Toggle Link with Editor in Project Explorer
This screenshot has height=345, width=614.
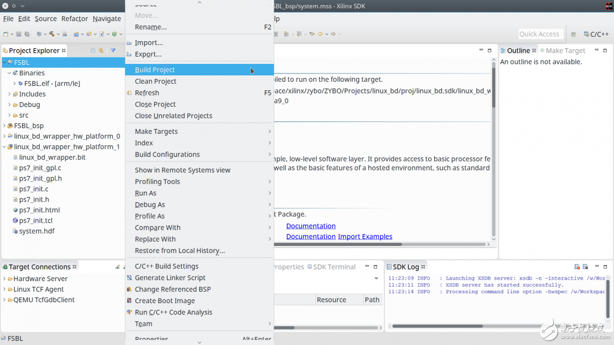click(x=101, y=51)
